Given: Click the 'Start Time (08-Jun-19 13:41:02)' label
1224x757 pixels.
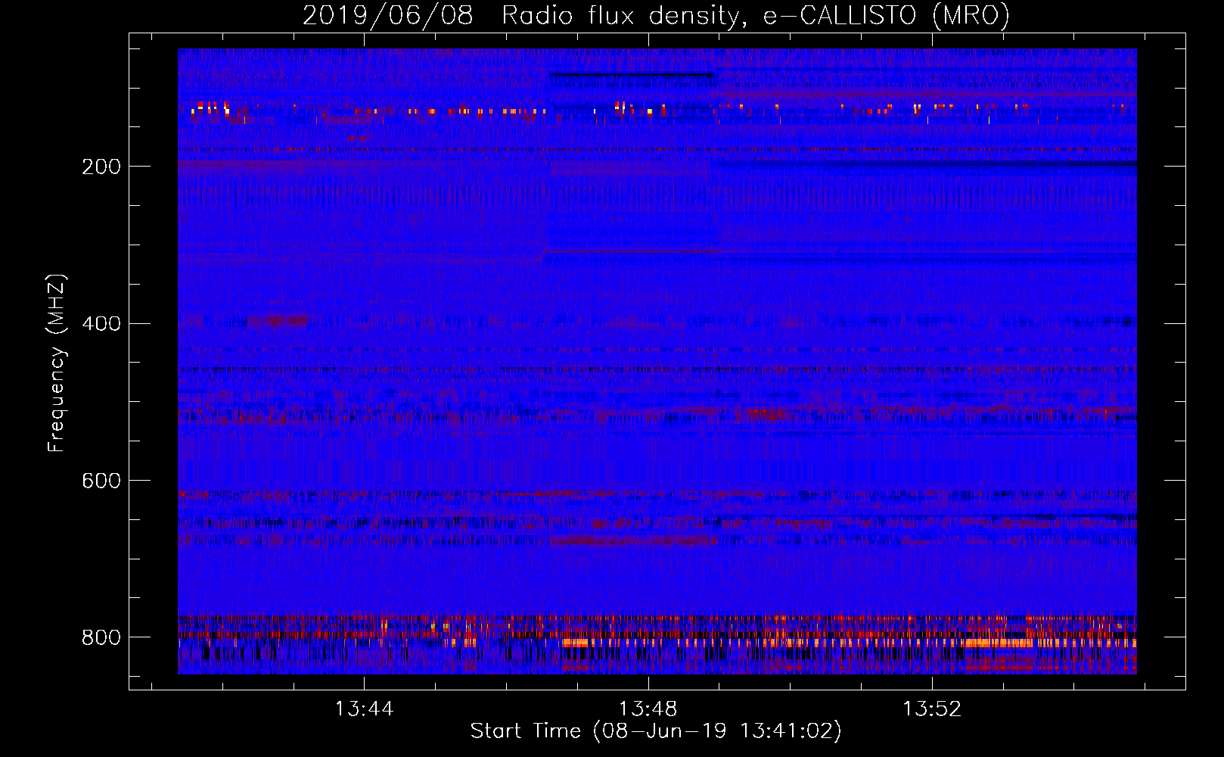Looking at the screenshot, I should coord(656,731).
